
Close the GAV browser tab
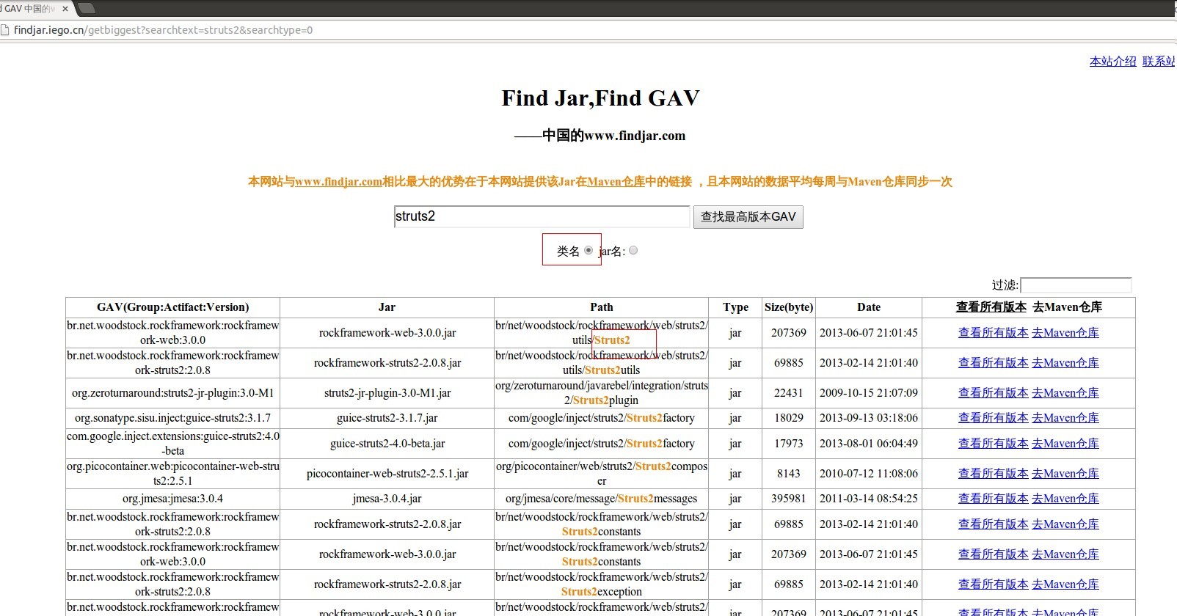pyautogui.click(x=65, y=9)
